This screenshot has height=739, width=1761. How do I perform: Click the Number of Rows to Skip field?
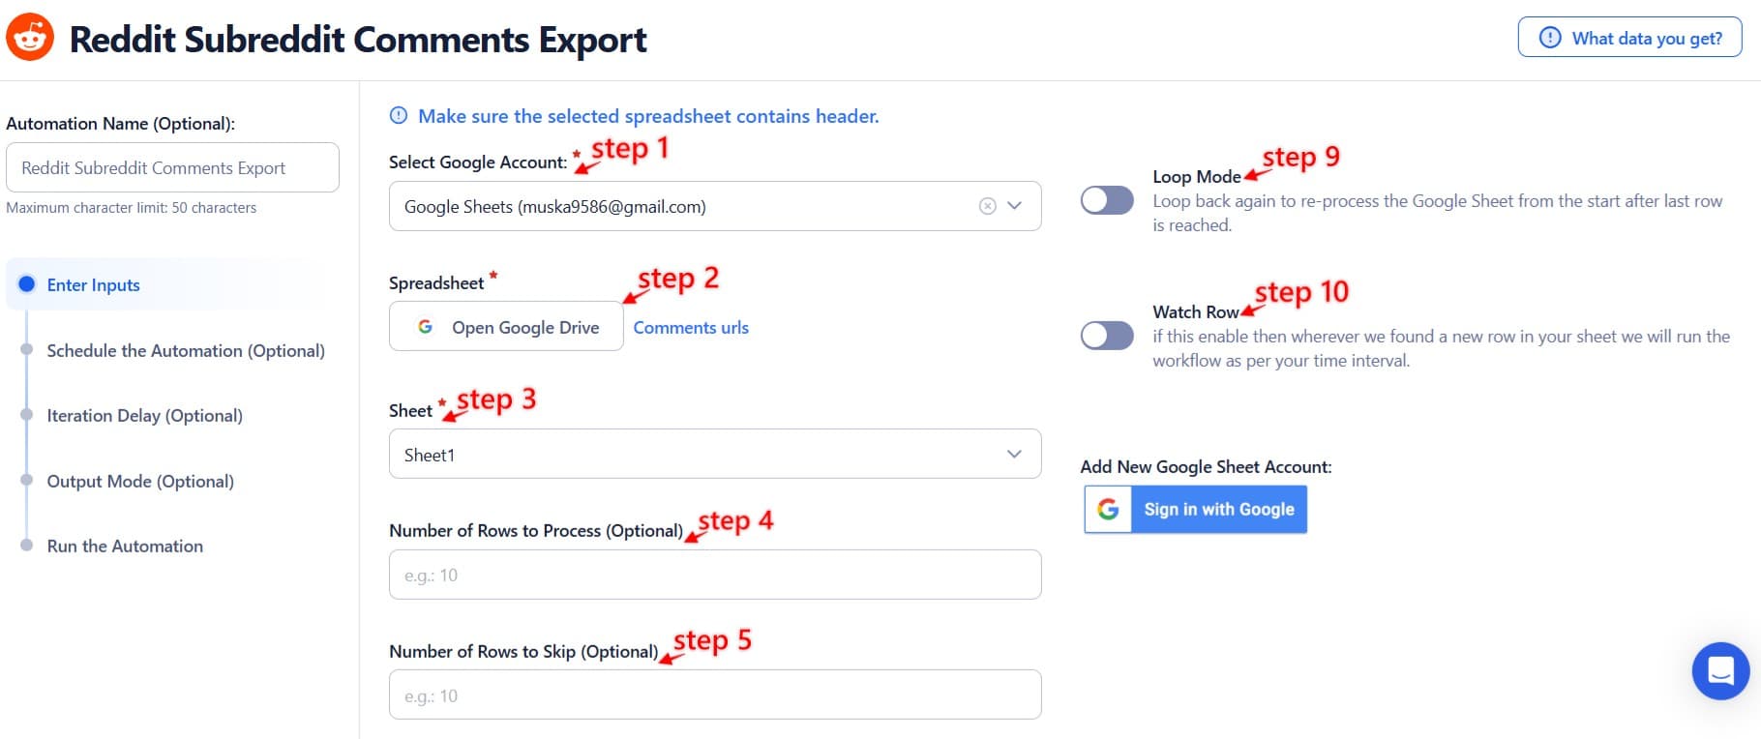[x=714, y=694]
